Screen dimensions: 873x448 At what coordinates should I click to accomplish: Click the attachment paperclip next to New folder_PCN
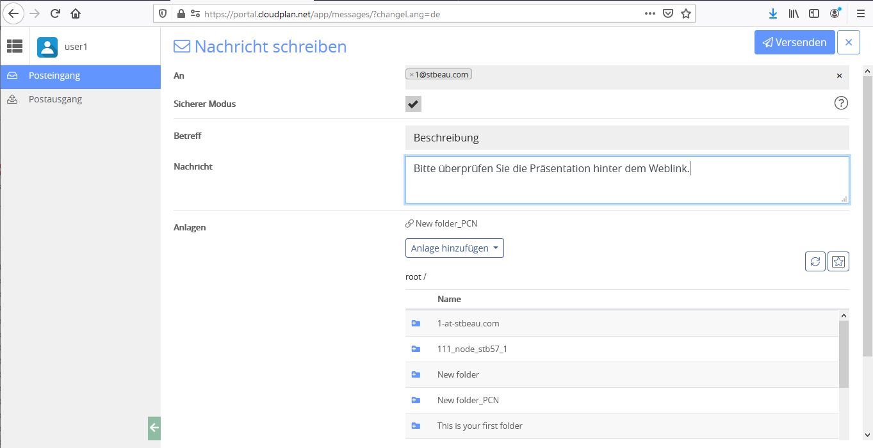pos(409,223)
